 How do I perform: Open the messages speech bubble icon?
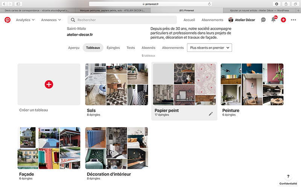point(263,20)
